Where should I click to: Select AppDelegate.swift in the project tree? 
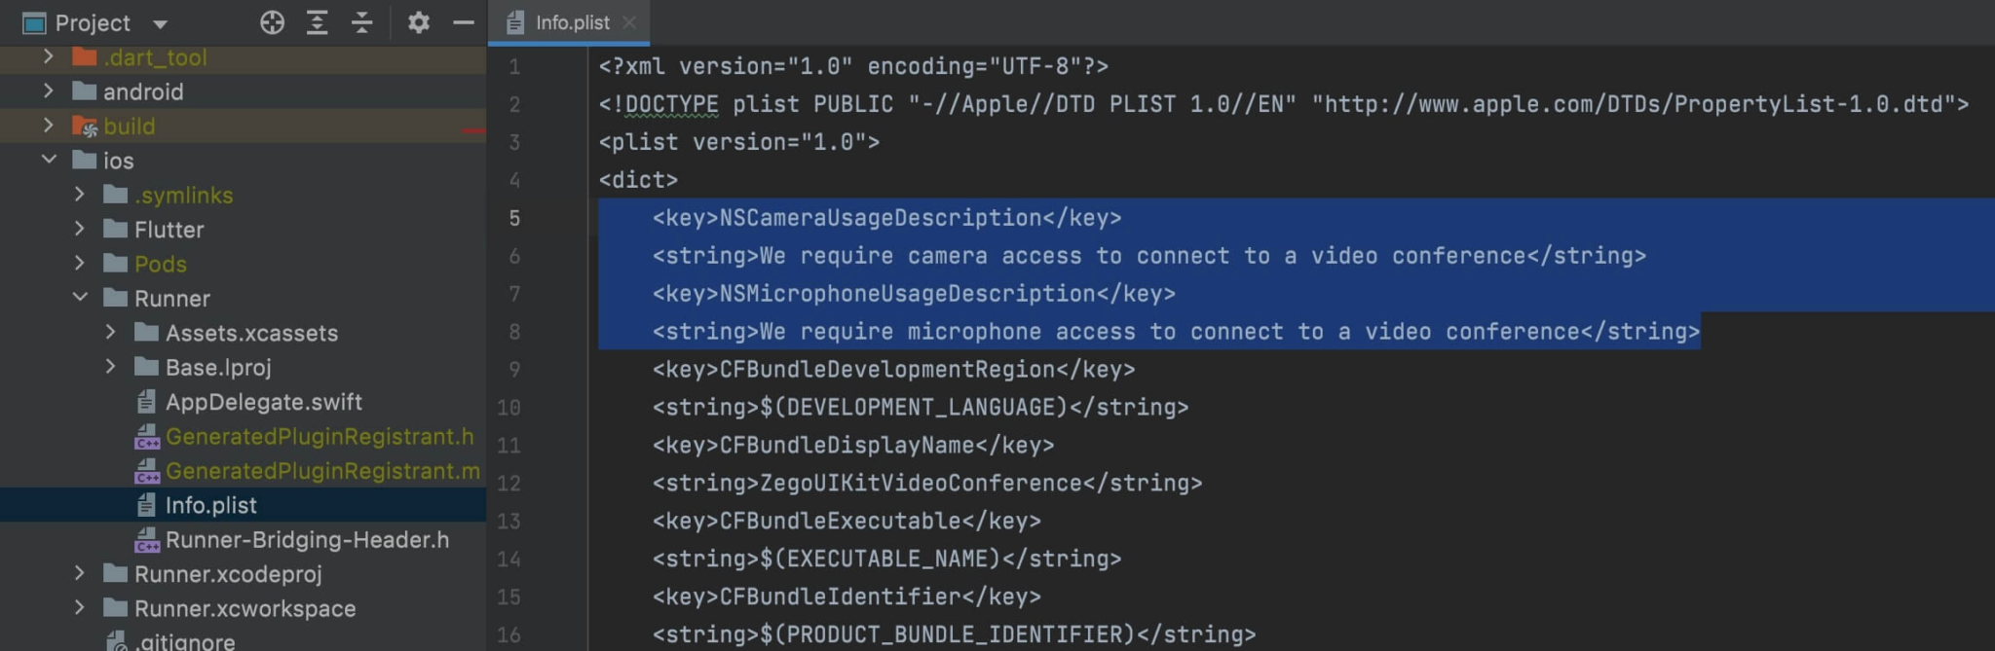point(263,401)
